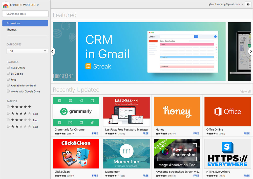
Task: Open the laptop featured banner
Action: (239, 52)
